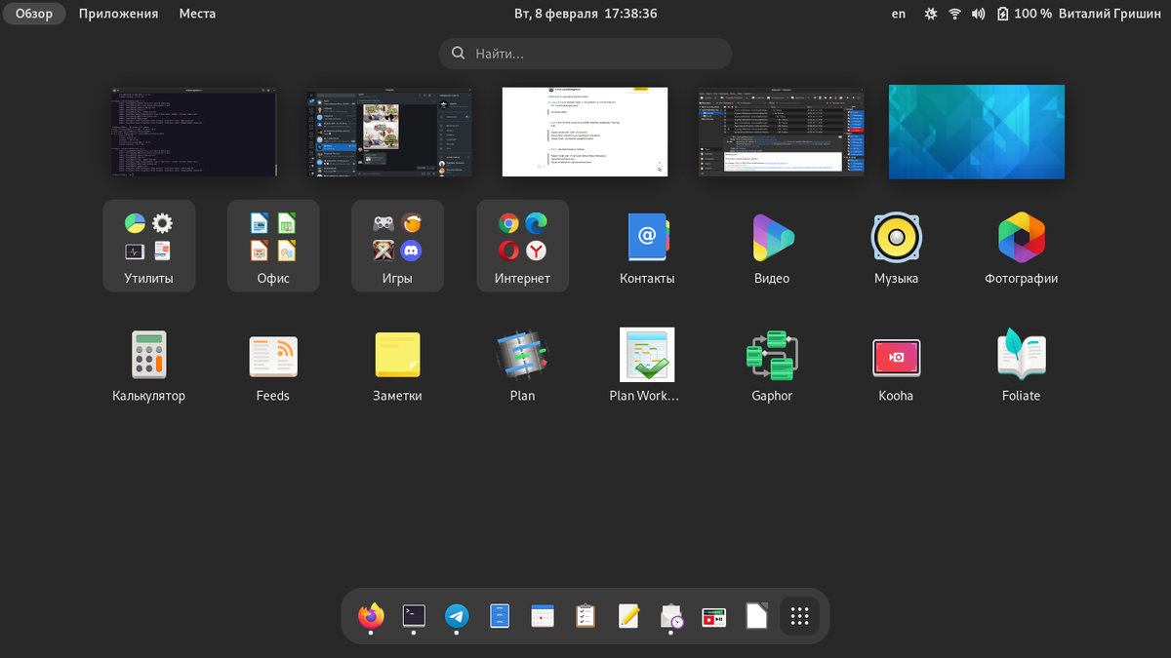The width and height of the screenshot is (1171, 658).
Task: Expand the Интернет app folder
Action: 522,246
